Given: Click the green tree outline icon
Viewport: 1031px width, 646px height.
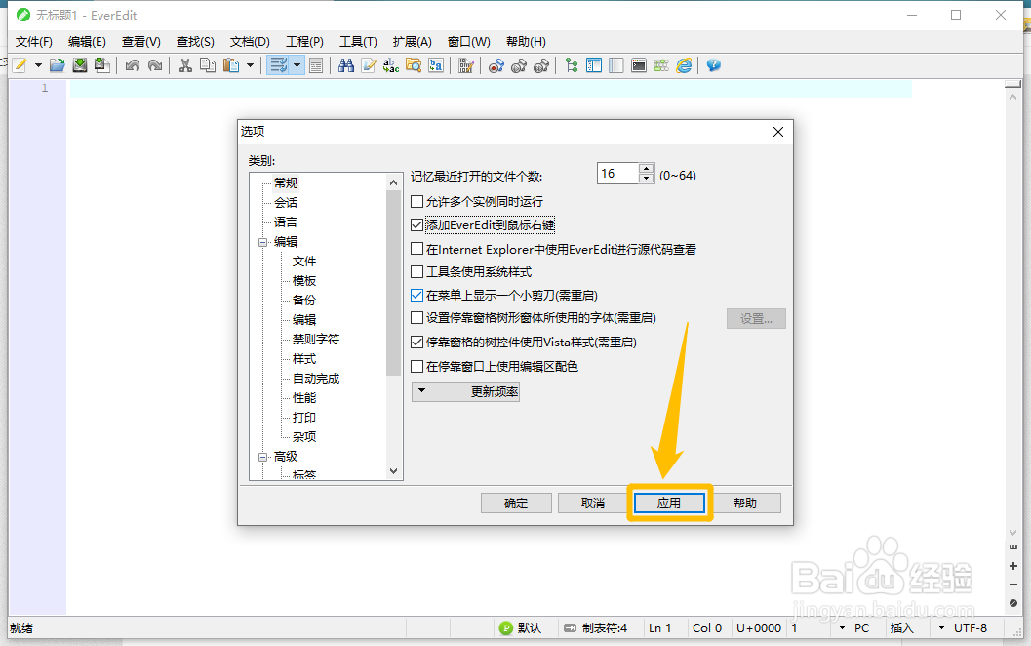Looking at the screenshot, I should (572, 65).
